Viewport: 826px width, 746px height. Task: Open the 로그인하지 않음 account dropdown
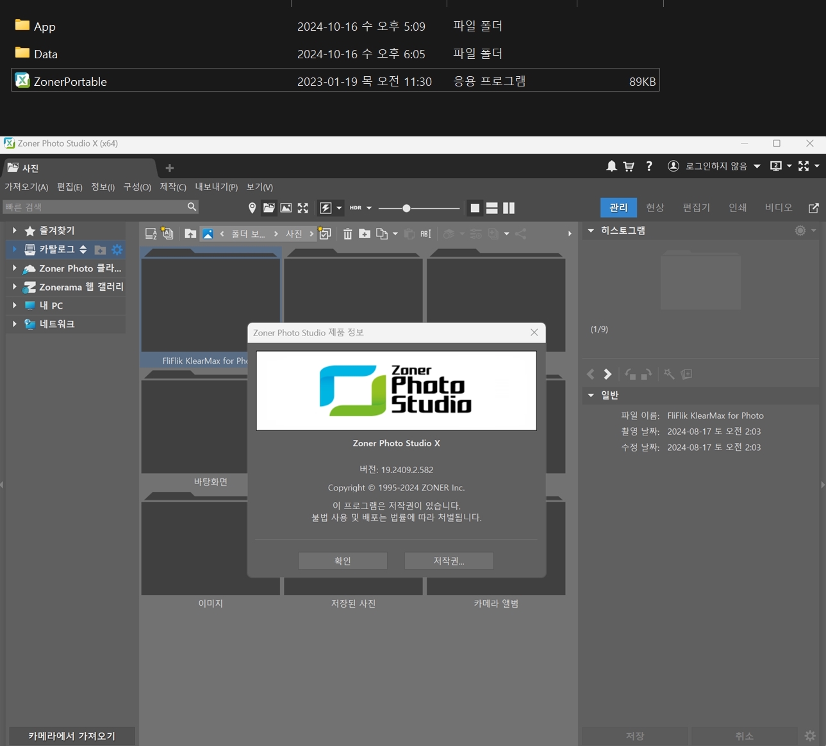point(722,166)
